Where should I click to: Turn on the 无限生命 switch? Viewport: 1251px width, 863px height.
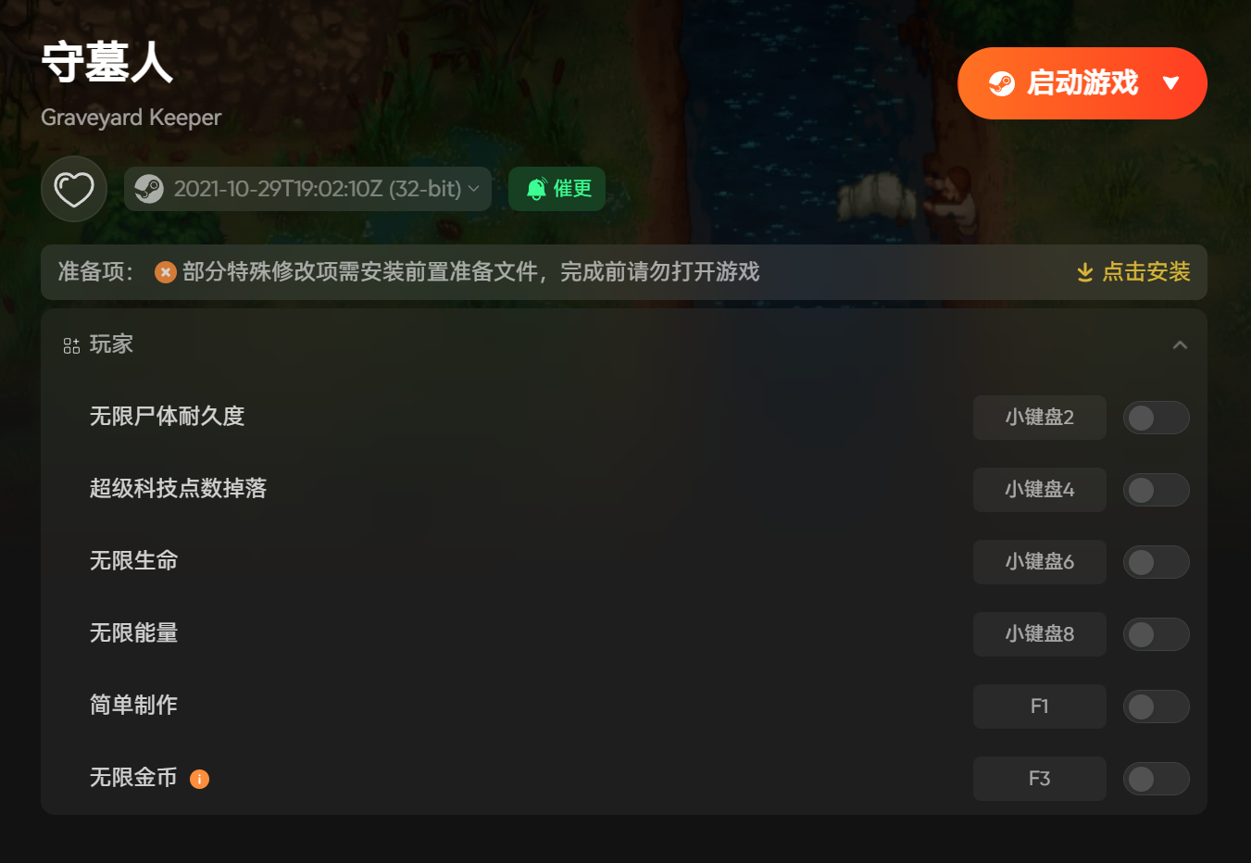(1156, 562)
